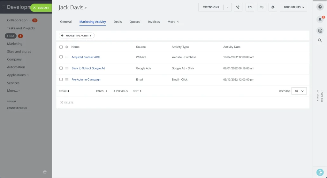Open the phone call icon button

[x=238, y=7]
